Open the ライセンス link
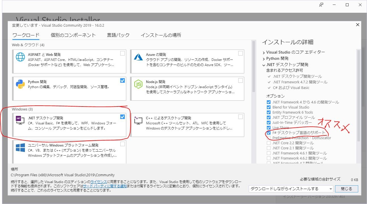The height and width of the screenshot is (204, 367). coord(98,182)
